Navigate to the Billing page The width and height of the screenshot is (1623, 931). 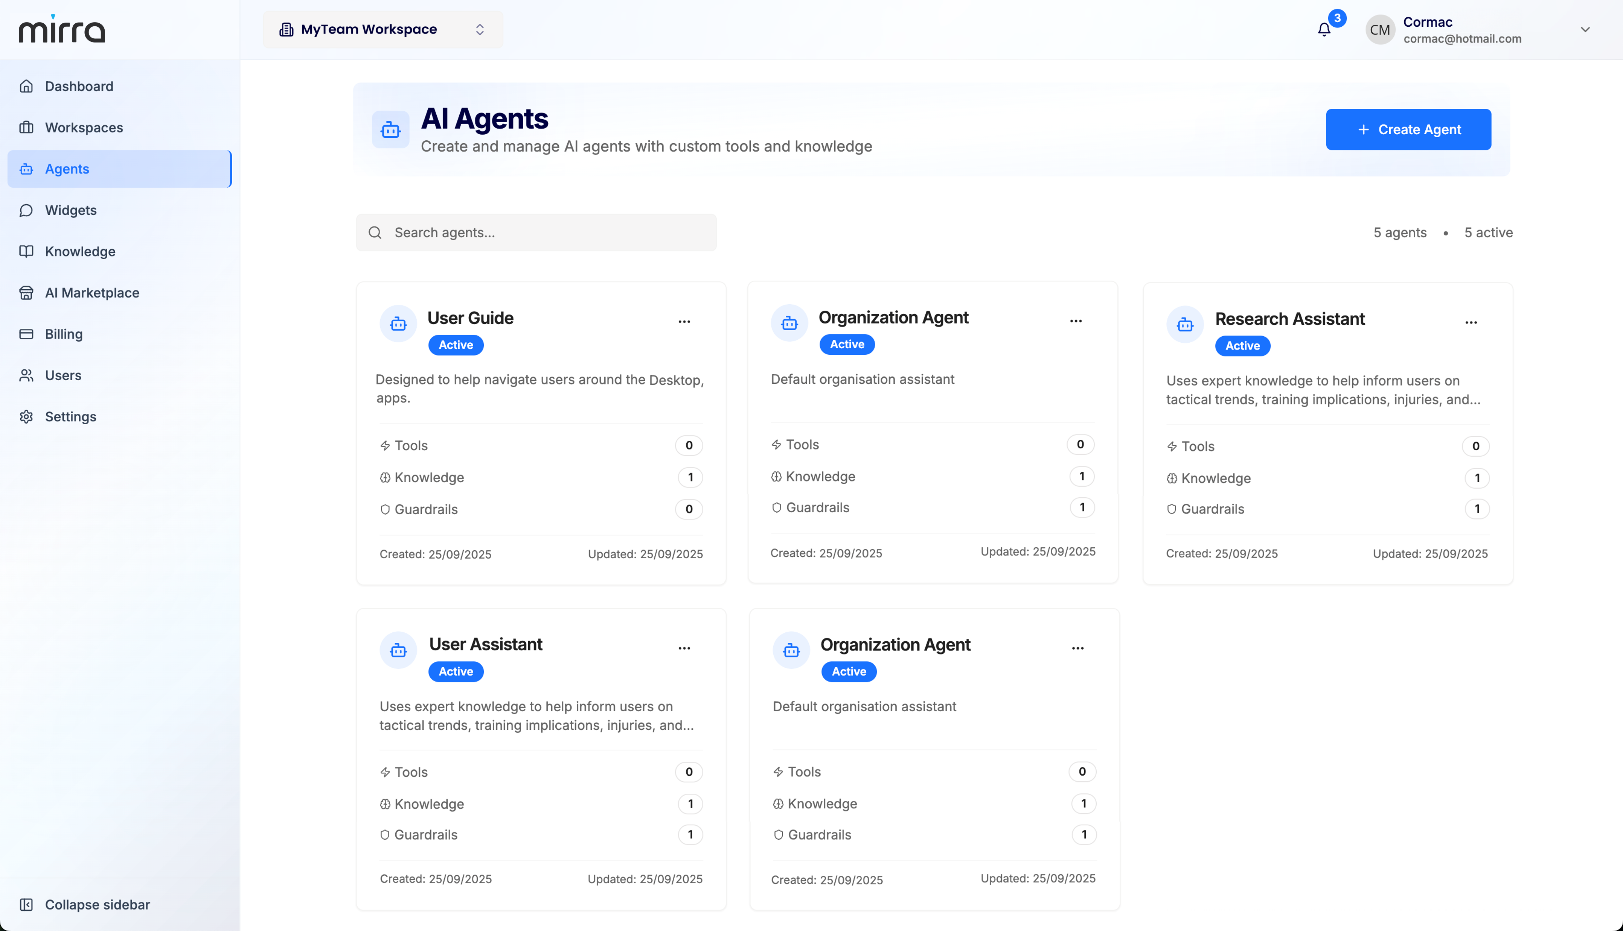pos(63,334)
